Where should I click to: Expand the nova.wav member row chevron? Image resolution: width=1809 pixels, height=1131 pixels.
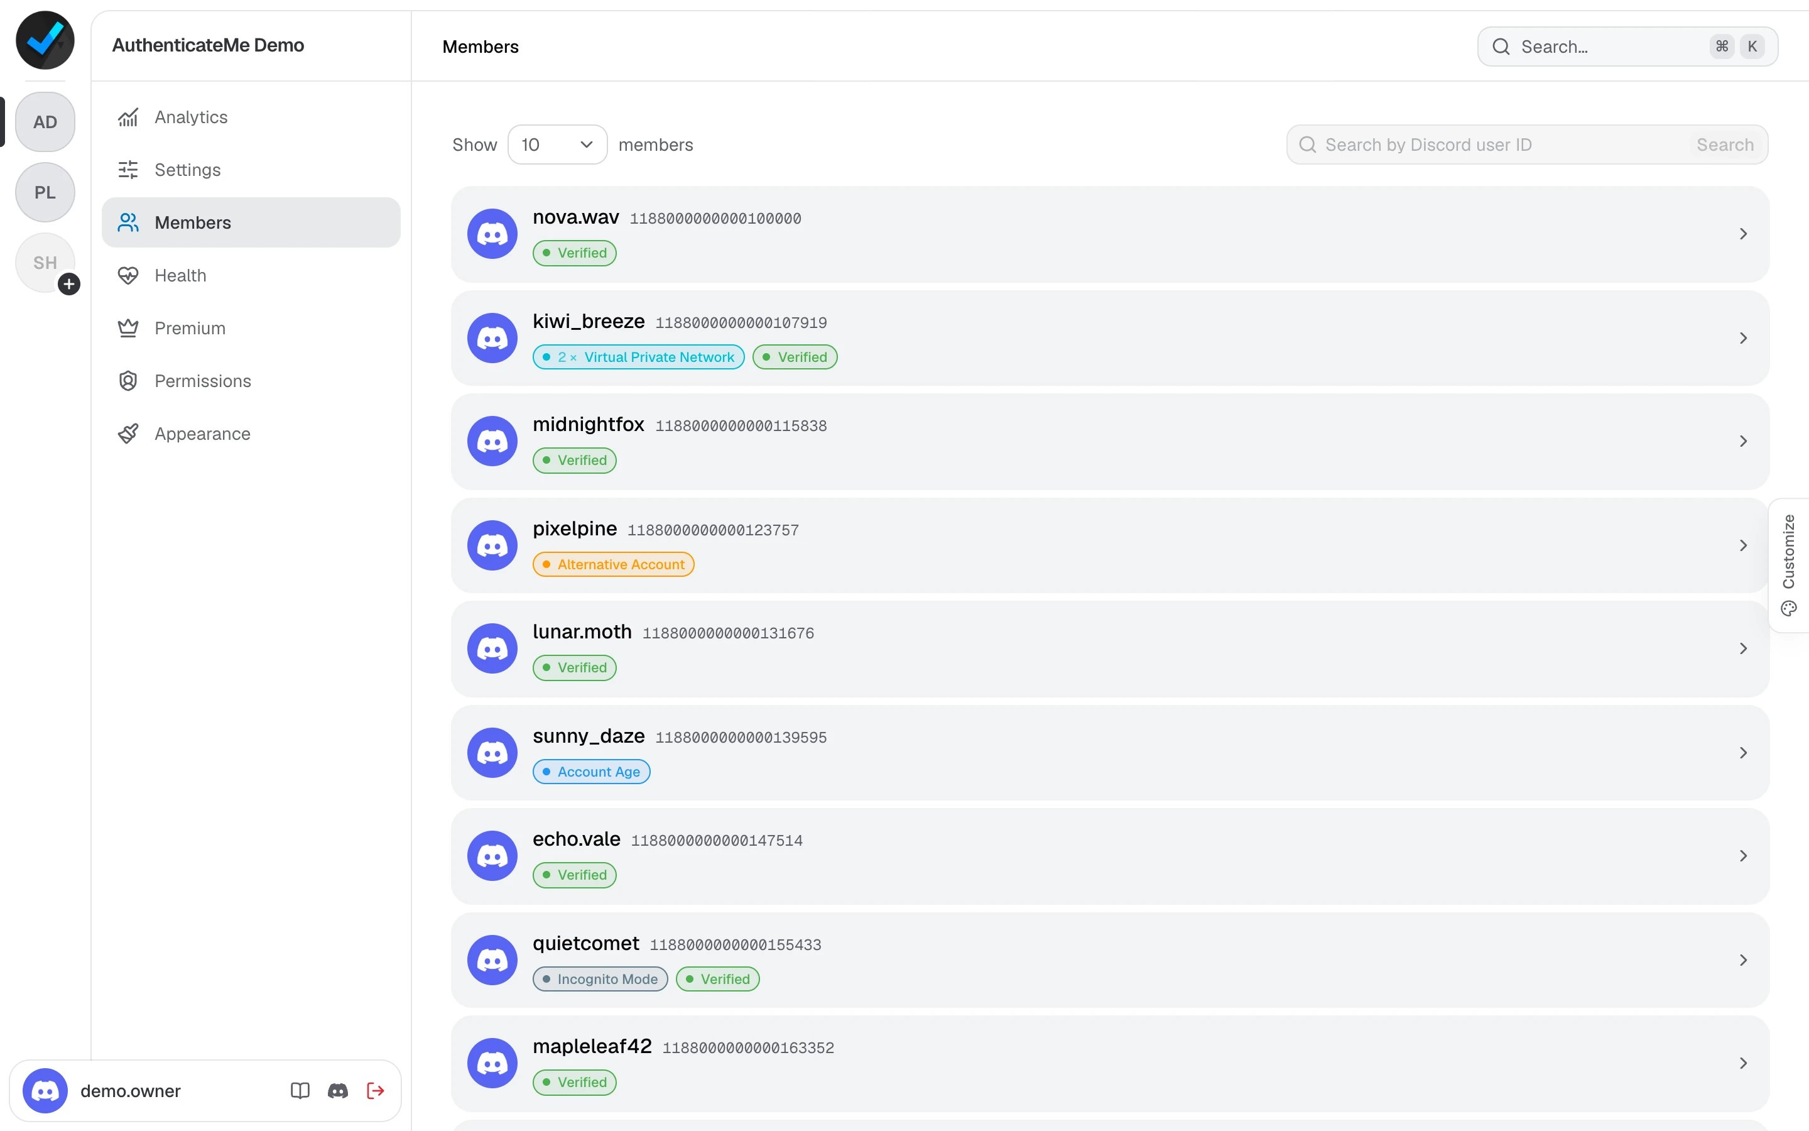[1743, 234]
